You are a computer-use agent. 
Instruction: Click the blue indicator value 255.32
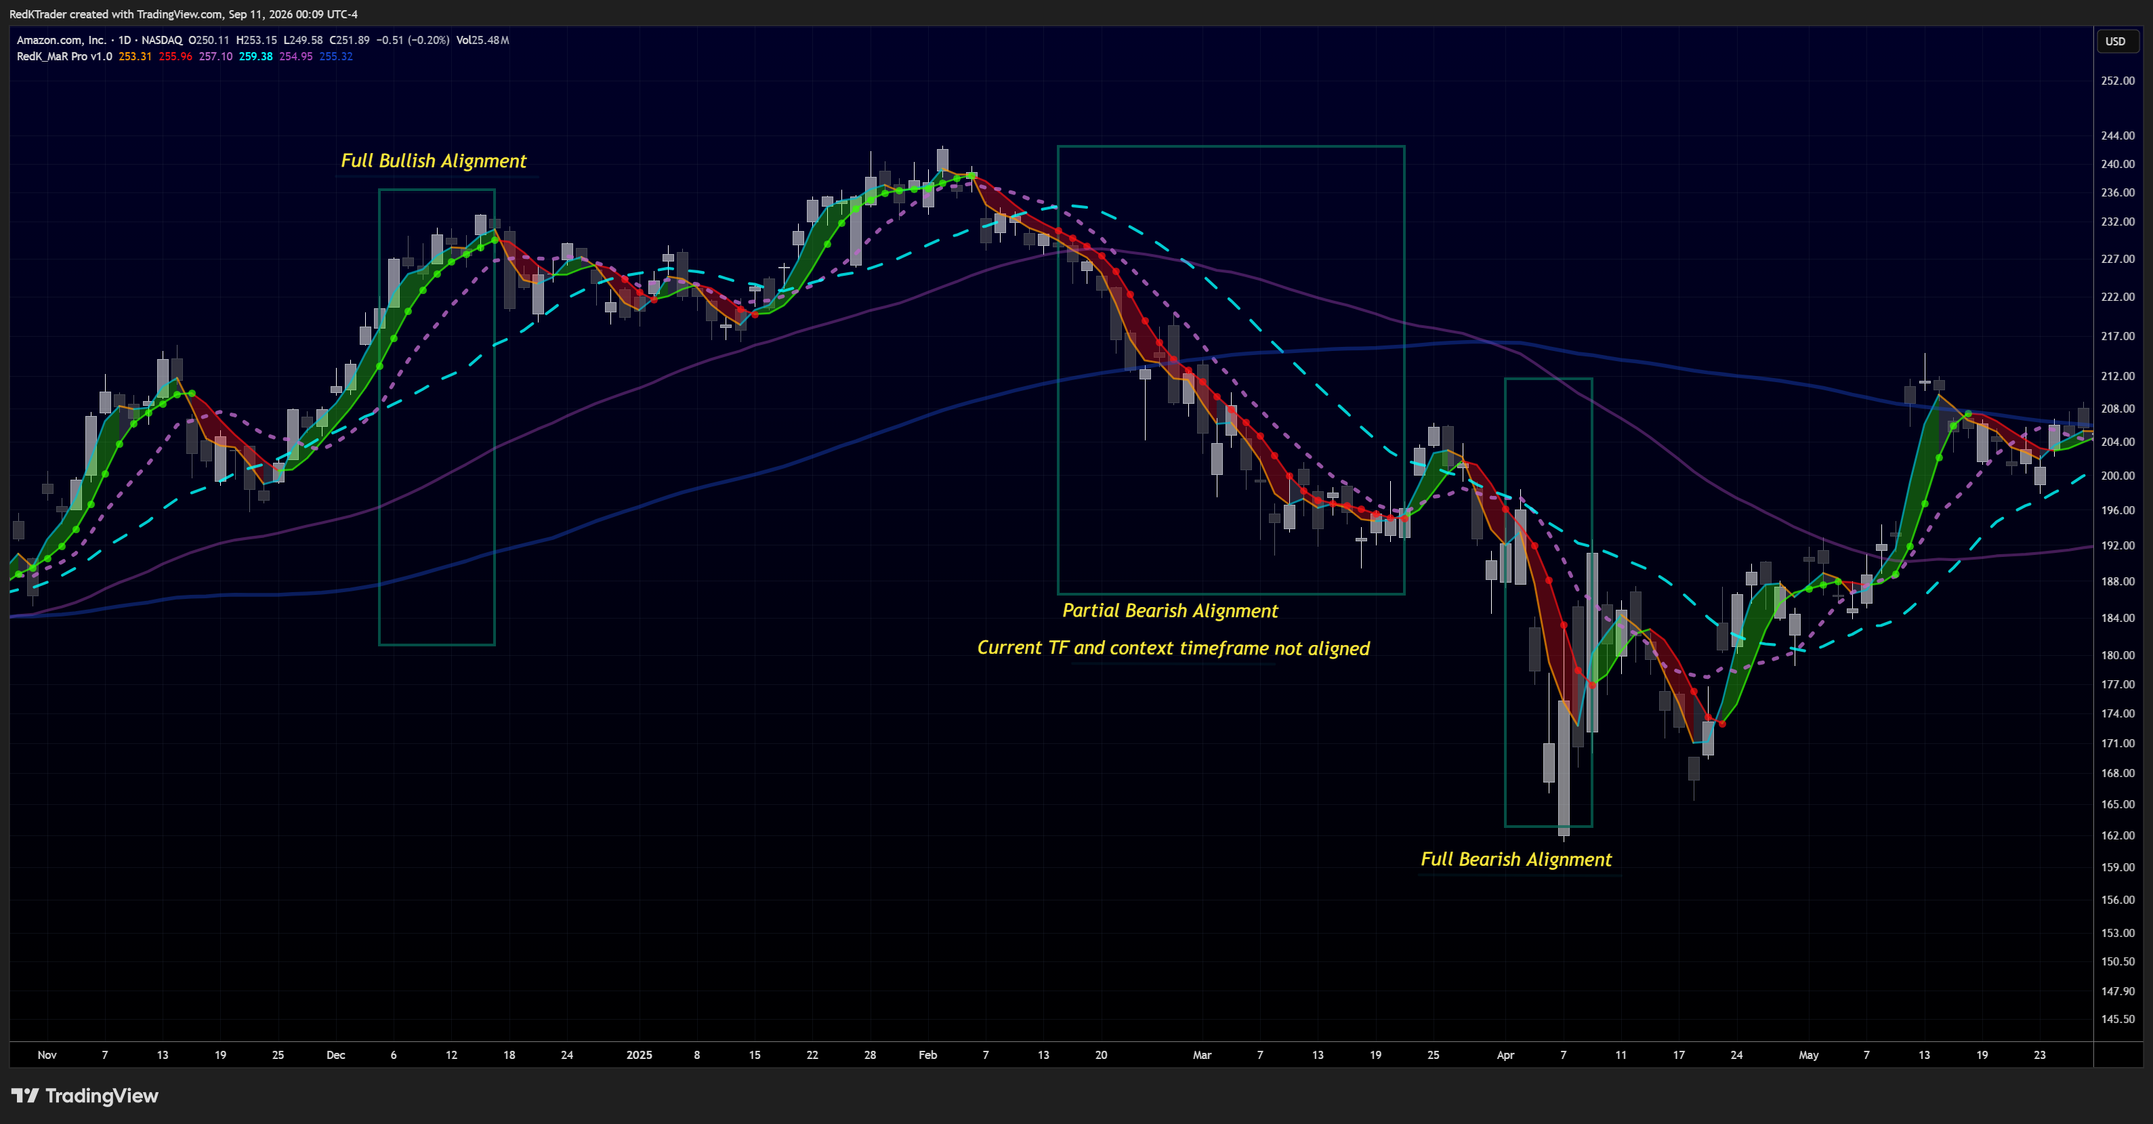coord(336,57)
